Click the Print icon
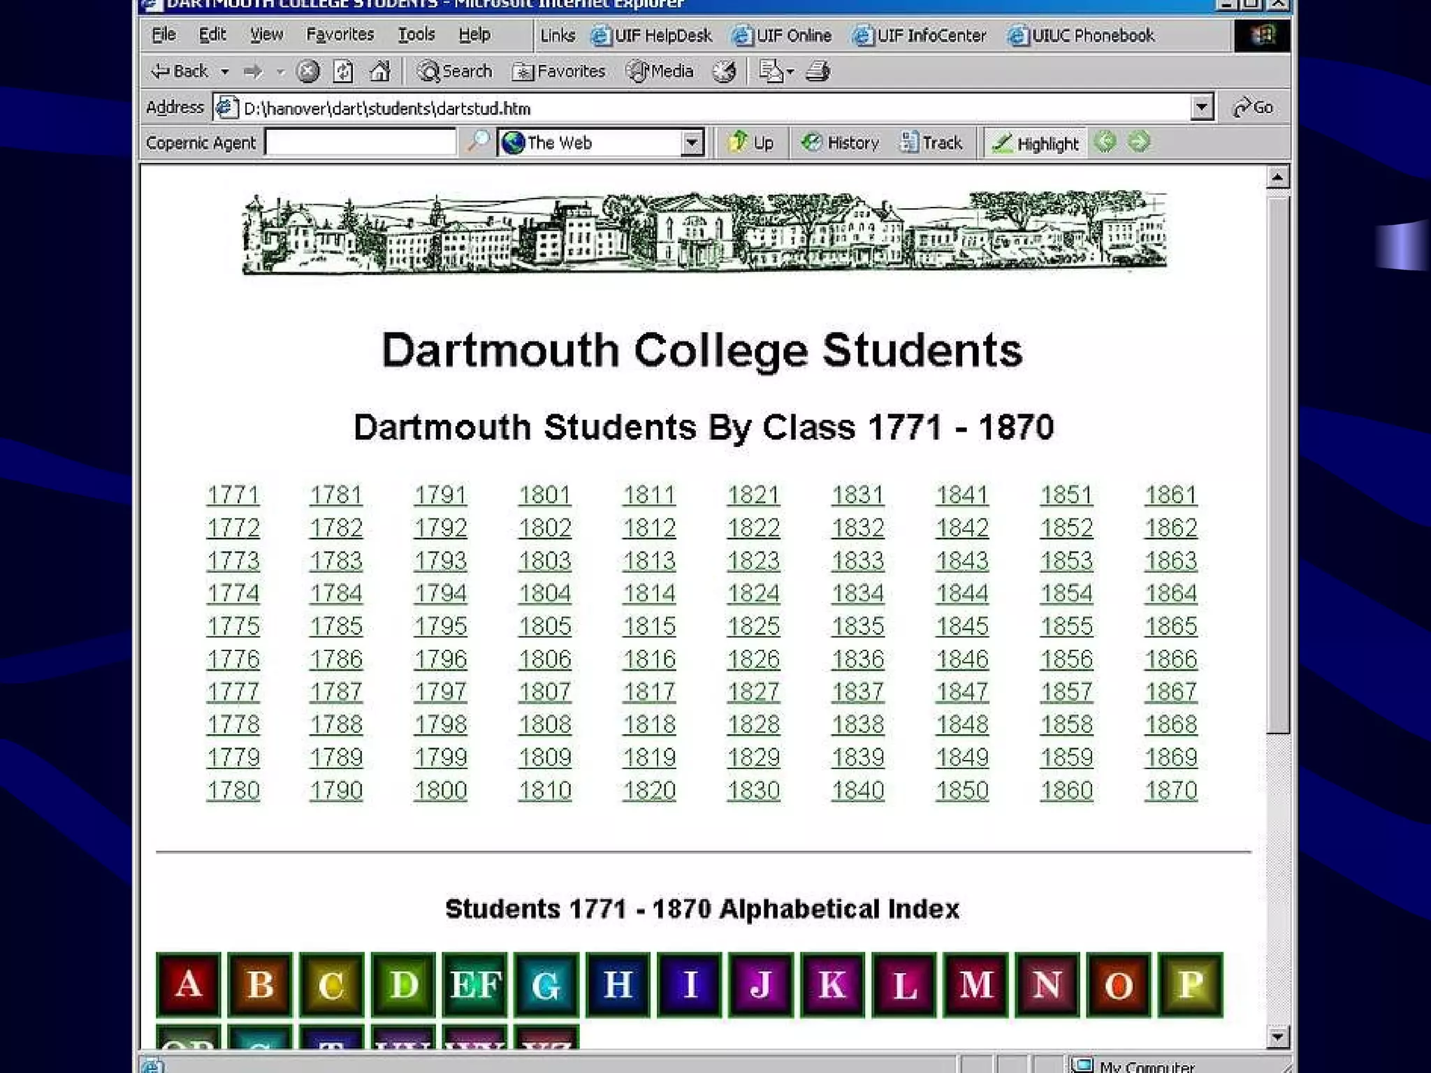 (818, 71)
